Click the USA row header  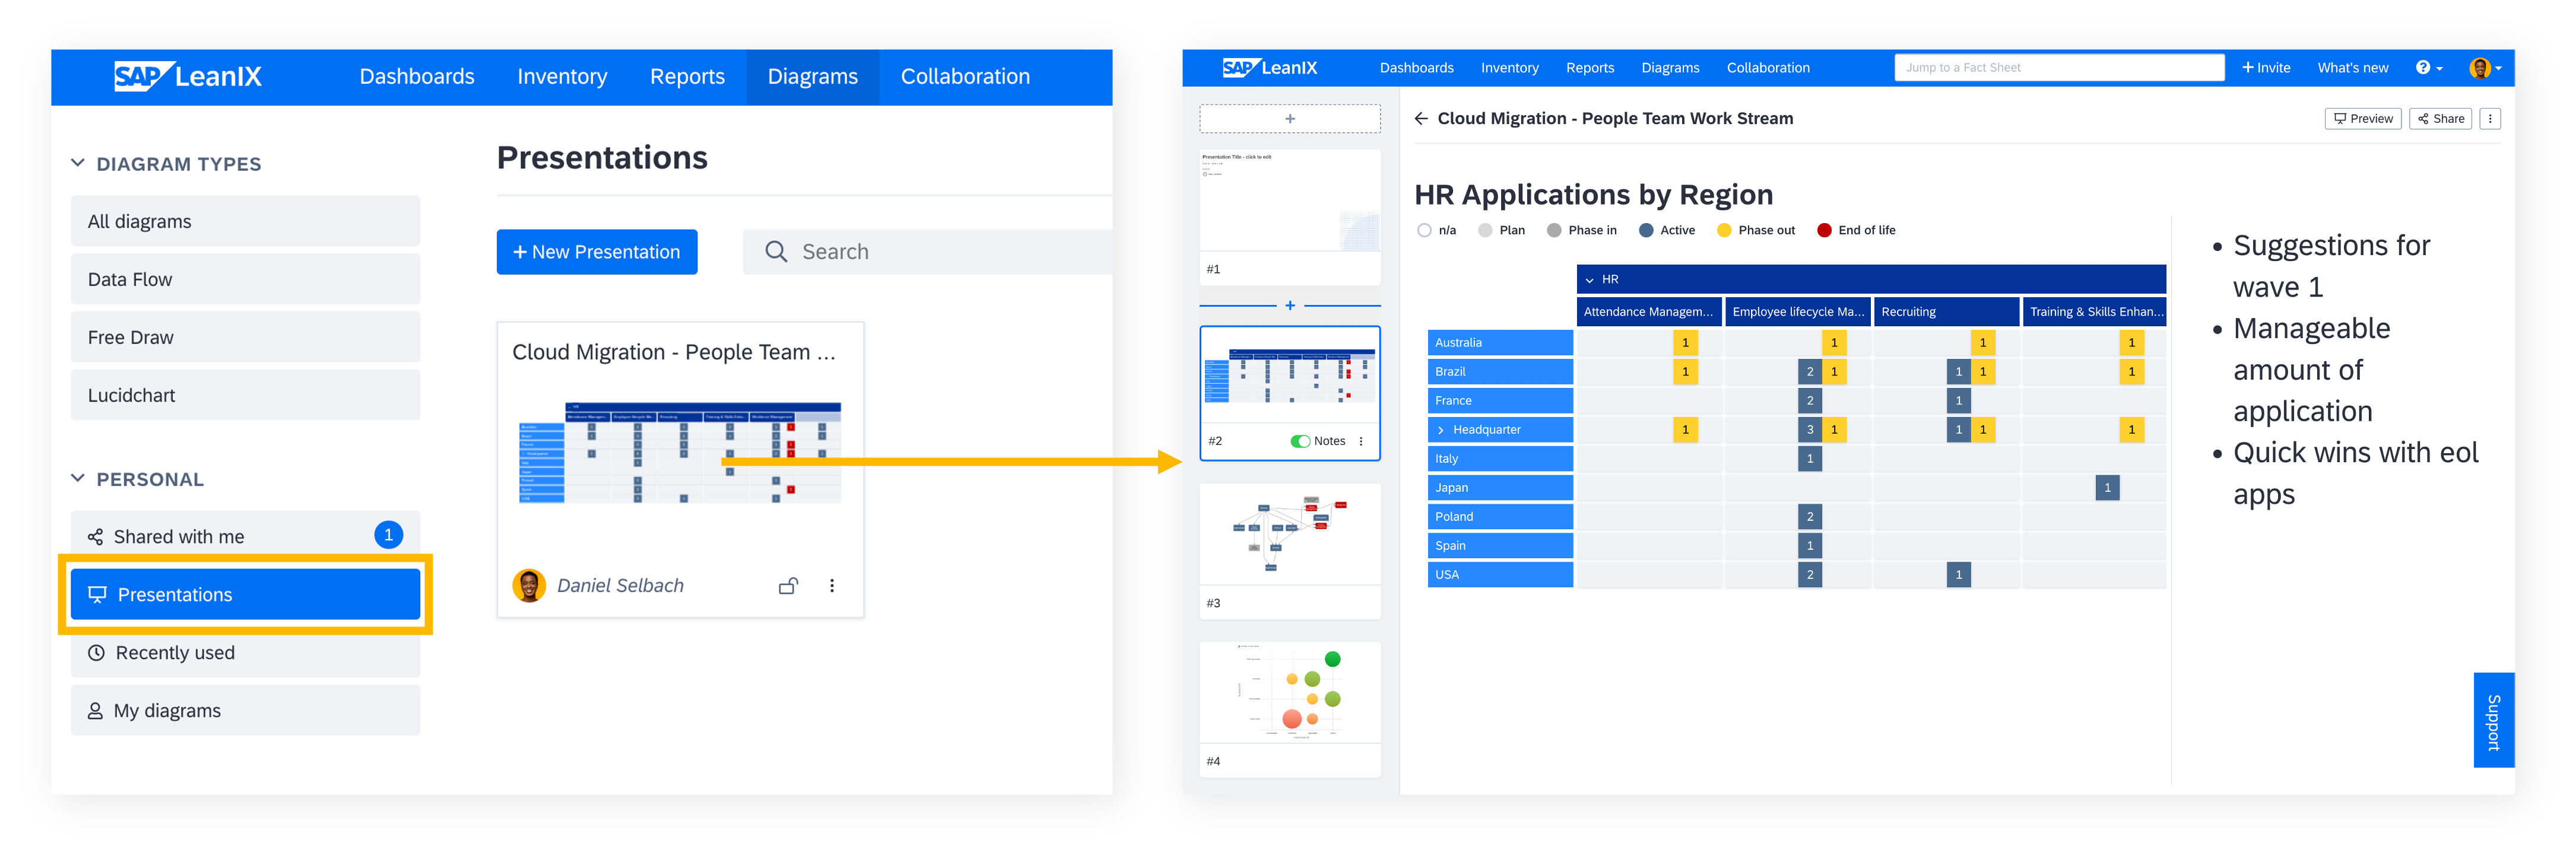pos(1500,575)
